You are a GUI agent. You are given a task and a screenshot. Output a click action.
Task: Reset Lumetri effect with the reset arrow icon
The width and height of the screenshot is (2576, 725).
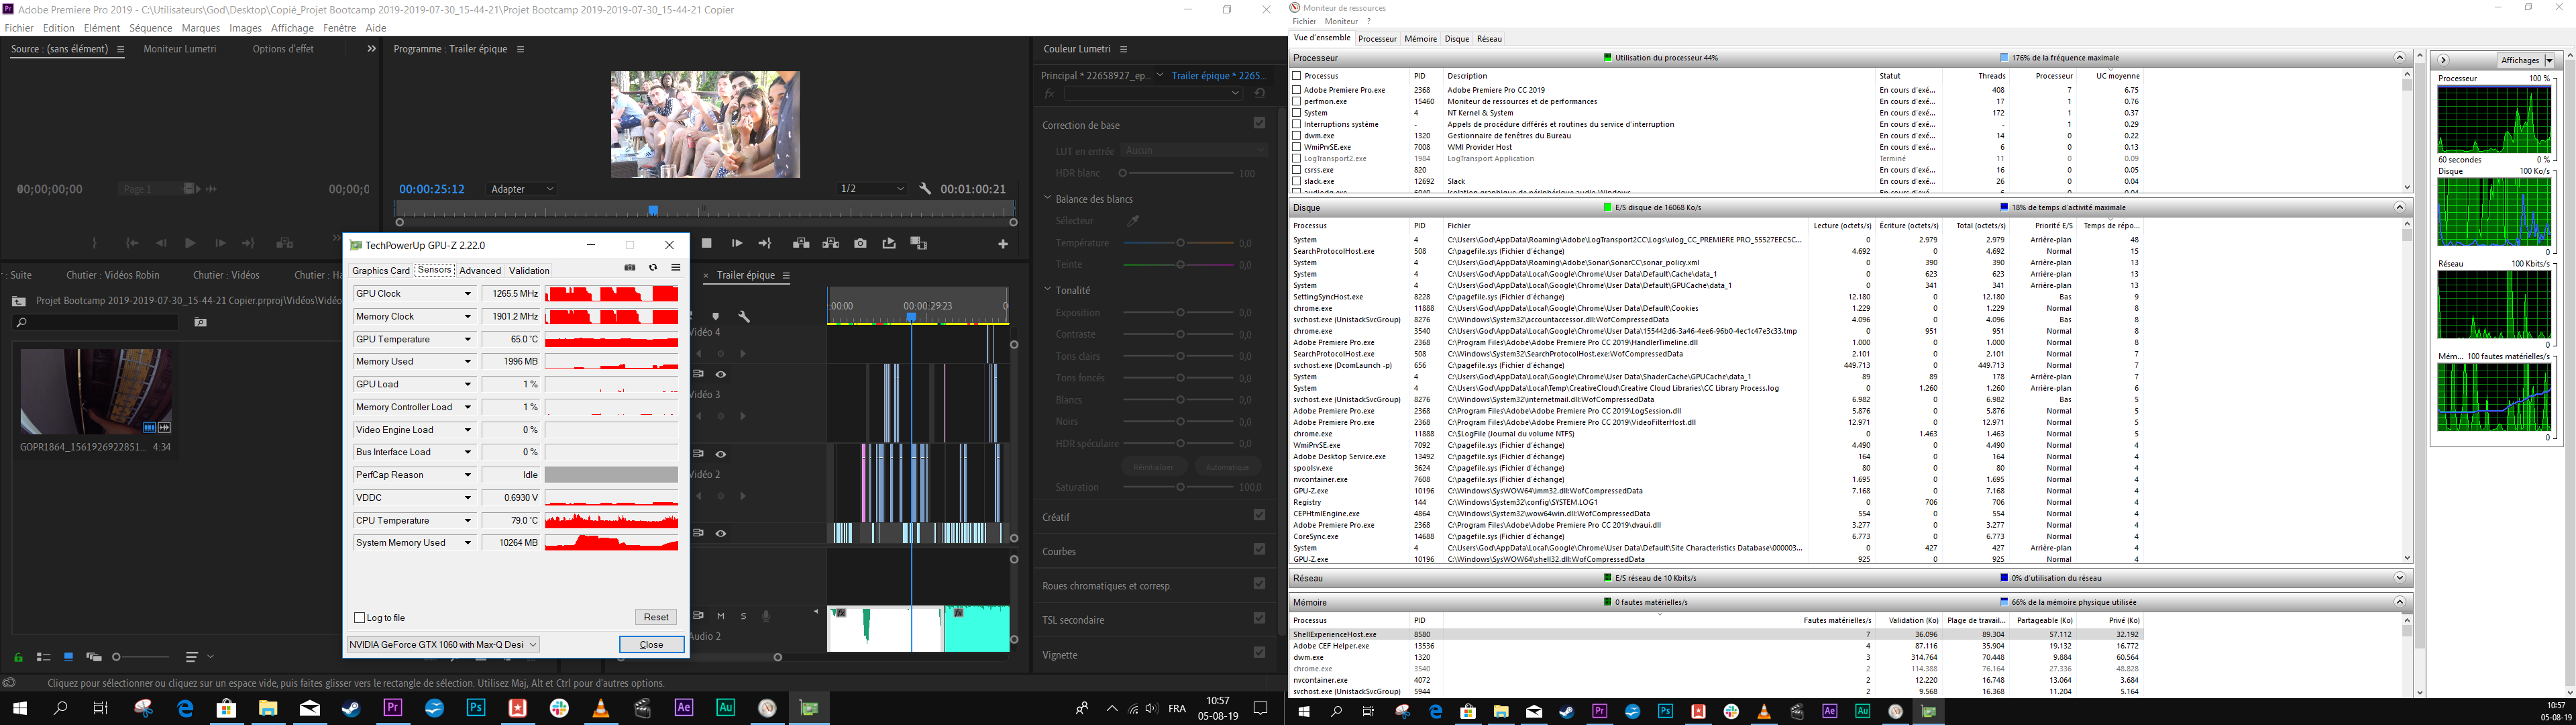(1259, 93)
